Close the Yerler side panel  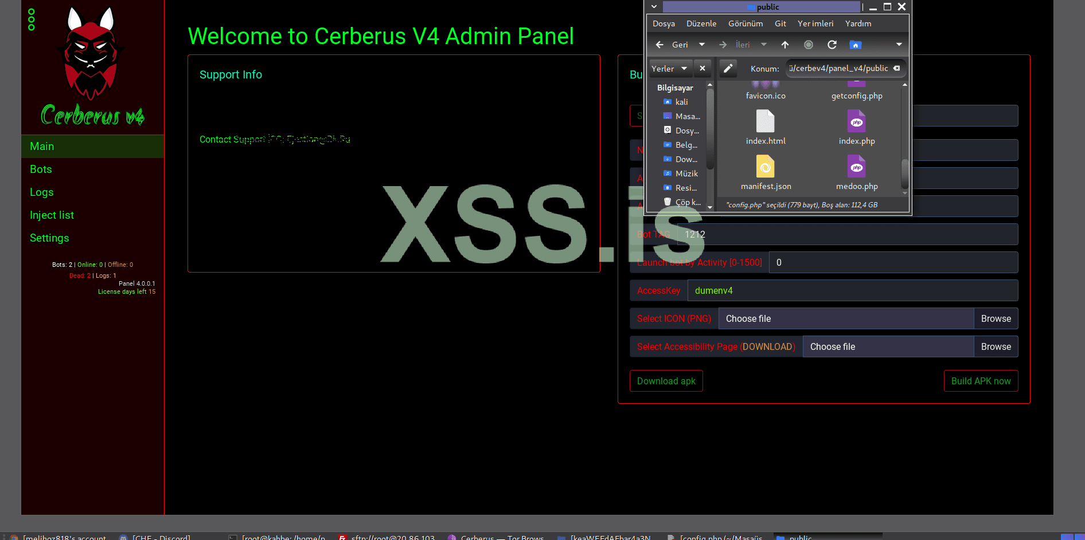[702, 68]
